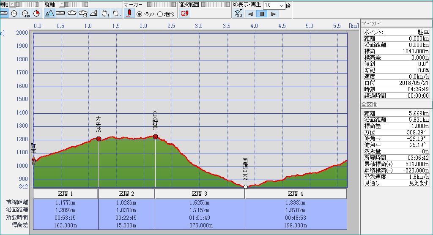433x235 pixels.
Task: Select the 区間 3 section header
Action: tap(200, 194)
